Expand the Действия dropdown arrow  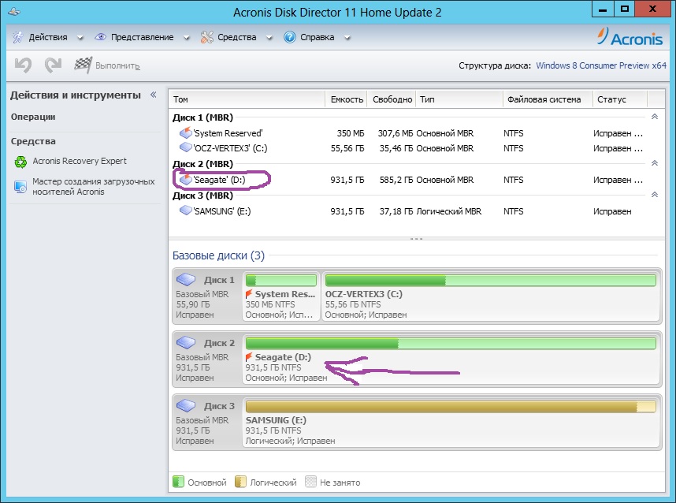(80, 38)
